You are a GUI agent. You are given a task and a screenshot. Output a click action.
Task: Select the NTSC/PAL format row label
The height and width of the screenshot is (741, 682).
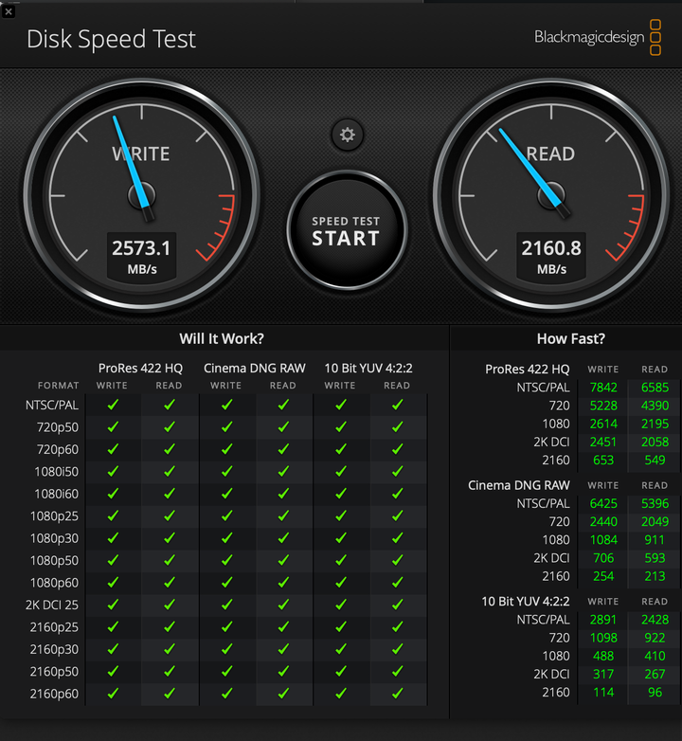(52, 405)
